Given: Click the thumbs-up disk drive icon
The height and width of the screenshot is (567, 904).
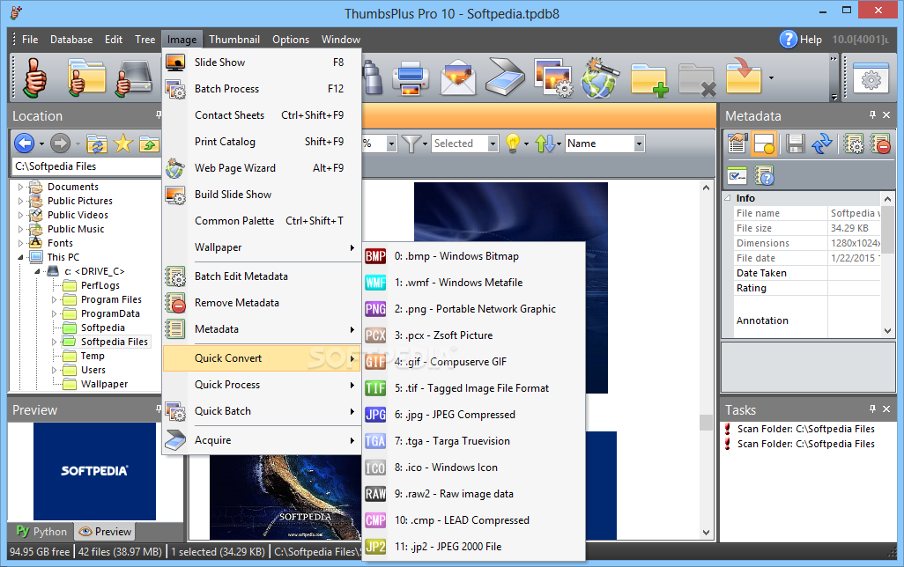Looking at the screenshot, I should coord(134,77).
